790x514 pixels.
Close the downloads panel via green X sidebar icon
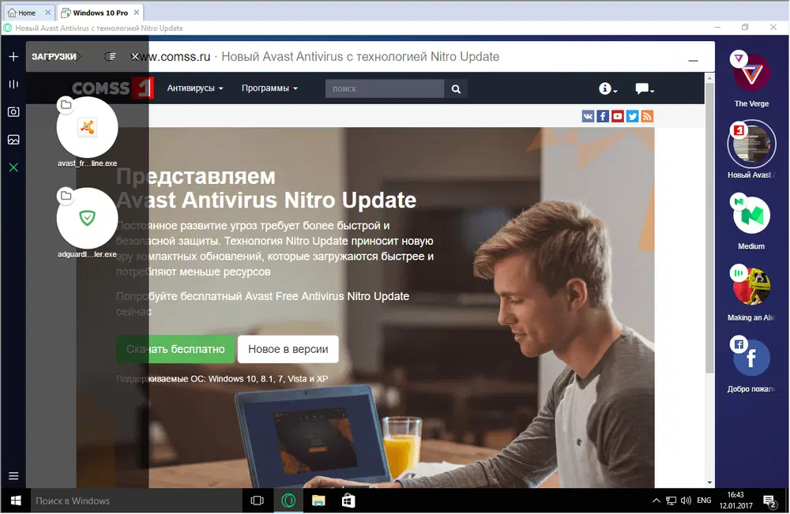pyautogui.click(x=13, y=167)
